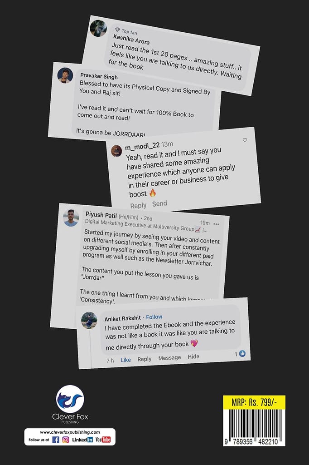Click Reply under m_modi_22's comment
The height and width of the screenshot is (465, 309).
138,205
